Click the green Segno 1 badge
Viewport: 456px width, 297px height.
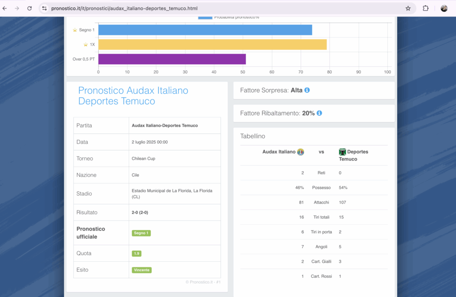click(x=141, y=233)
